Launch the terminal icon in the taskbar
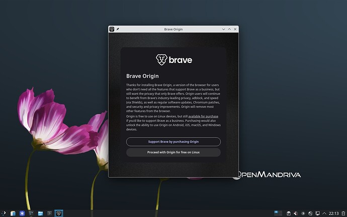This screenshot has height=217, width=347. click(x=49, y=213)
